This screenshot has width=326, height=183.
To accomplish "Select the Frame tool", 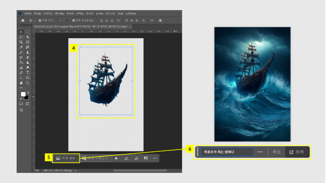I will (27, 42).
